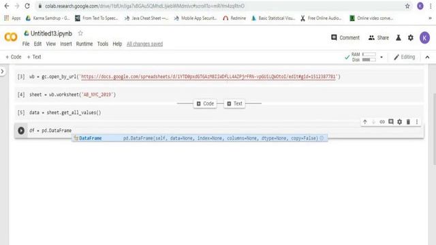Collapse the header with the caret
This screenshot has height=245, width=436.
point(427,57)
